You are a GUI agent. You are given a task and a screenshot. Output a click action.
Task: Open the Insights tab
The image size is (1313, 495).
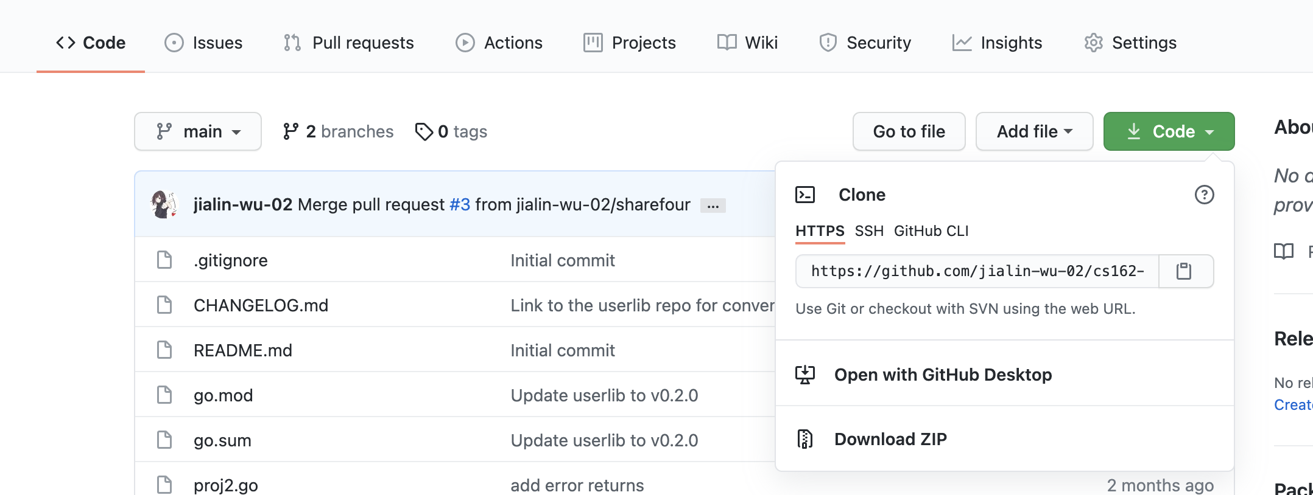point(997,43)
